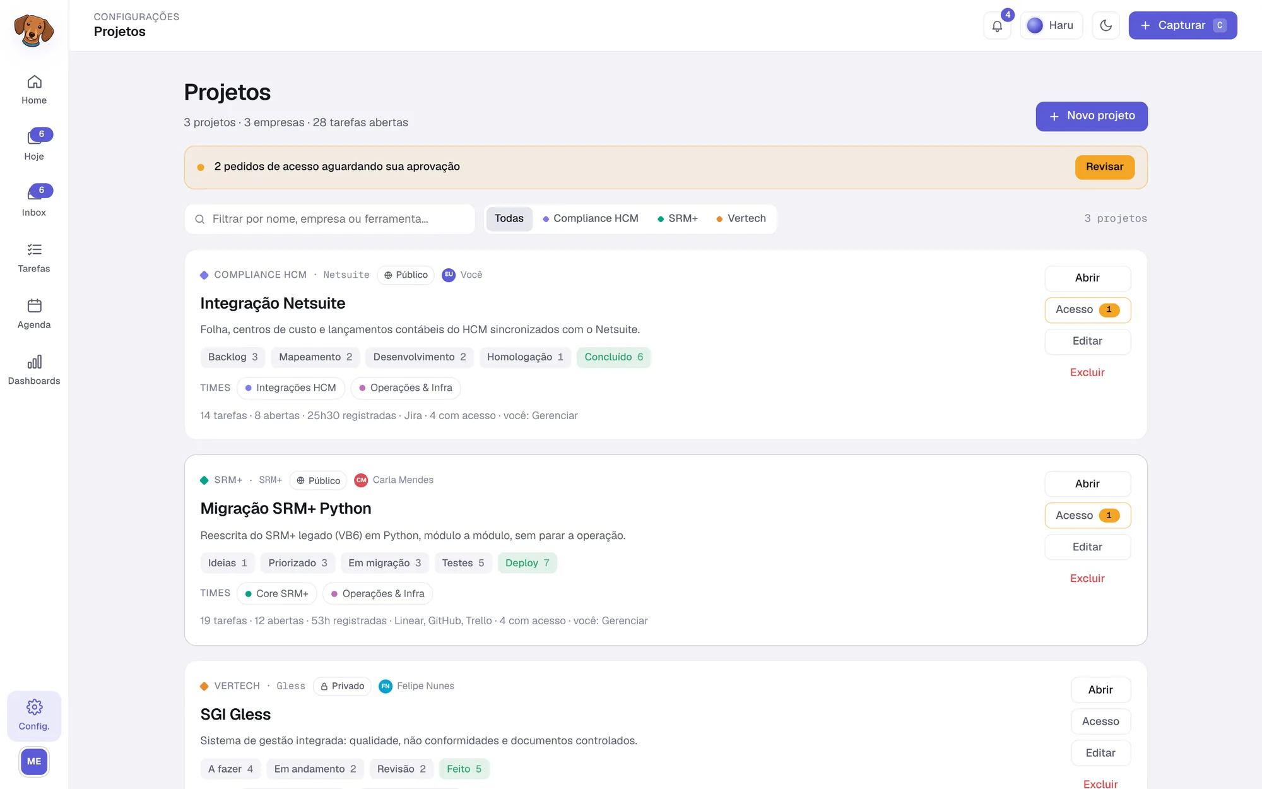This screenshot has width=1262, height=789.
Task: Click Privado lock badge on SGI Gless
Action: click(x=342, y=686)
